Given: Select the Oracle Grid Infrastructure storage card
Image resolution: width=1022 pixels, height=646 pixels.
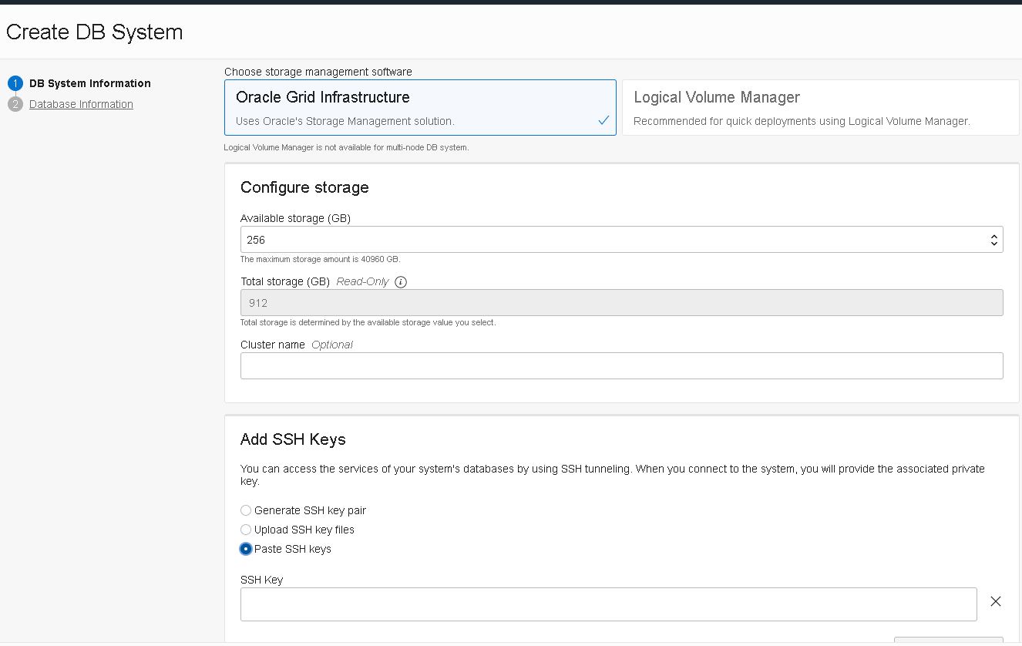Looking at the screenshot, I should (420, 108).
